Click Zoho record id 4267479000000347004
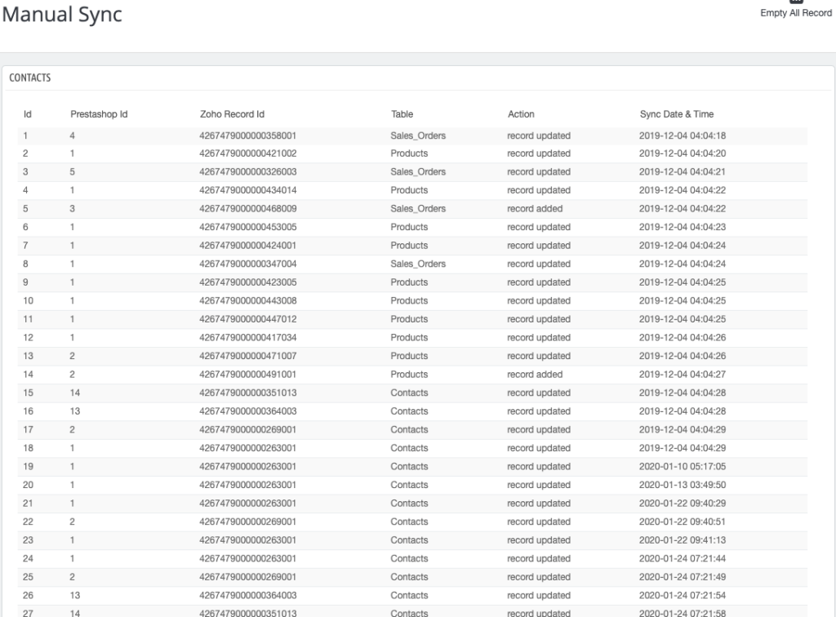This screenshot has height=617, width=836. [248, 264]
